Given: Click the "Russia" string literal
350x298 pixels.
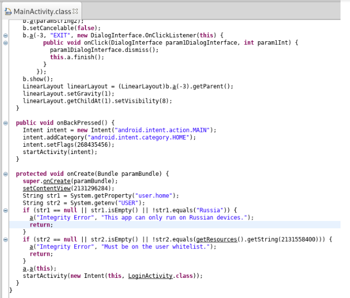Looking at the screenshot, I should tap(210, 210).
